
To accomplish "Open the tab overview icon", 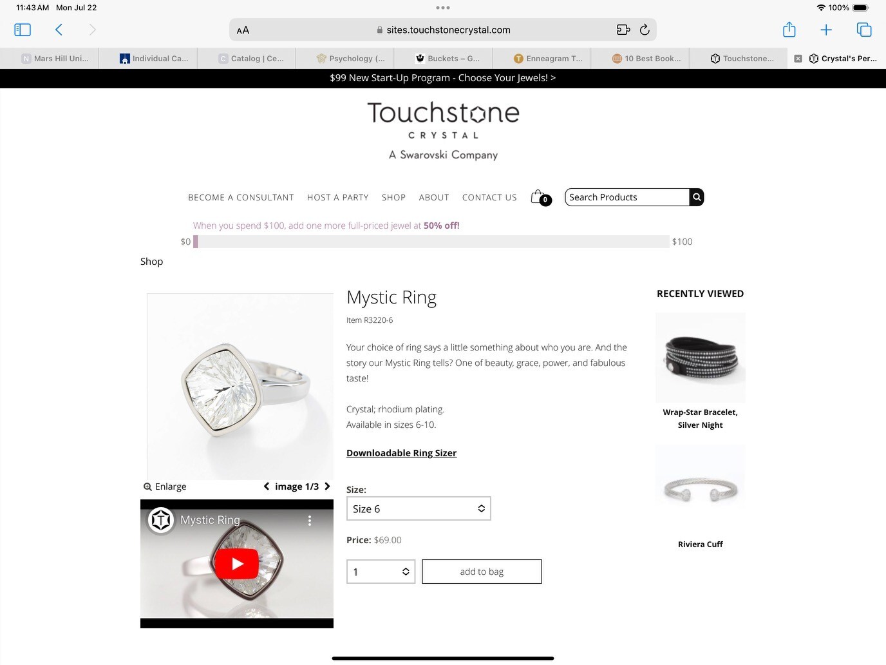I will click(x=864, y=29).
